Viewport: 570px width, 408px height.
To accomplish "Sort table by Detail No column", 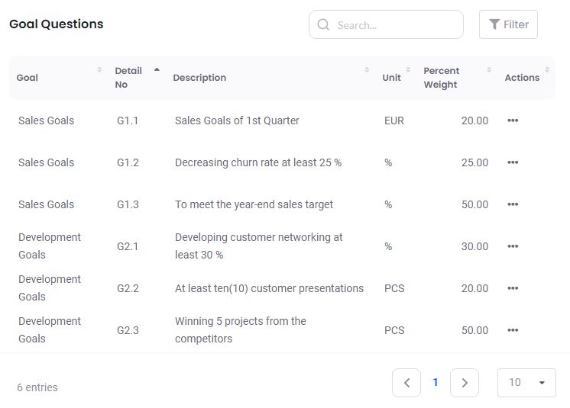I will (x=128, y=78).
